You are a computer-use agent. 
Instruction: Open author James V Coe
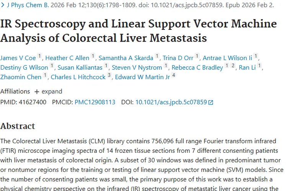coord(18,58)
